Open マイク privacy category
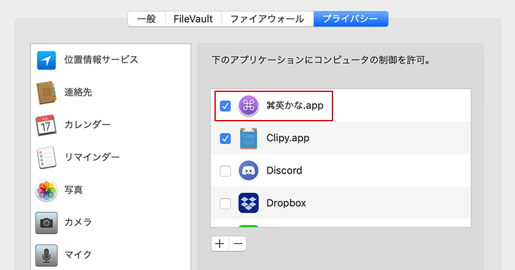 pyautogui.click(x=111, y=255)
